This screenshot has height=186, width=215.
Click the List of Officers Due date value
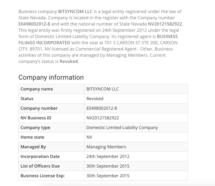click(x=108, y=166)
